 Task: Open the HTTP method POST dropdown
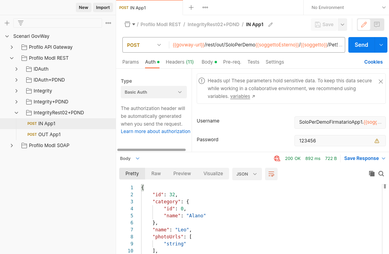144,45
